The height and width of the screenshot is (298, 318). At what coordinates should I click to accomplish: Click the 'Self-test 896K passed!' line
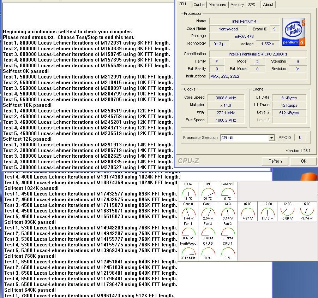(x=30, y=222)
